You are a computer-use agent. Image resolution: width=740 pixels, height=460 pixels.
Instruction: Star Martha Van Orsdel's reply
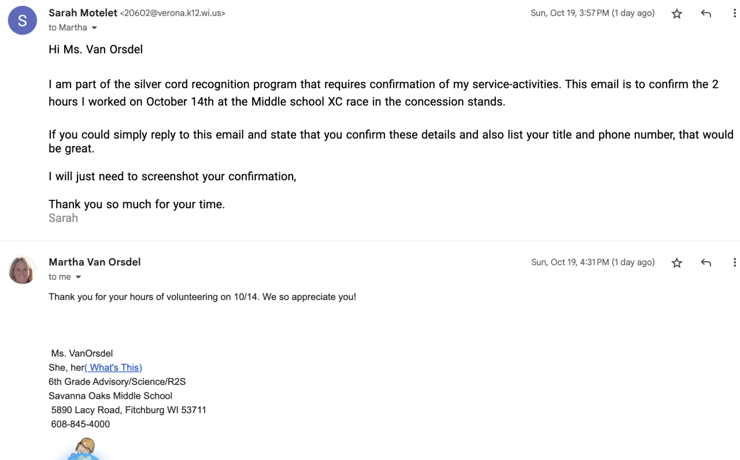(x=677, y=263)
